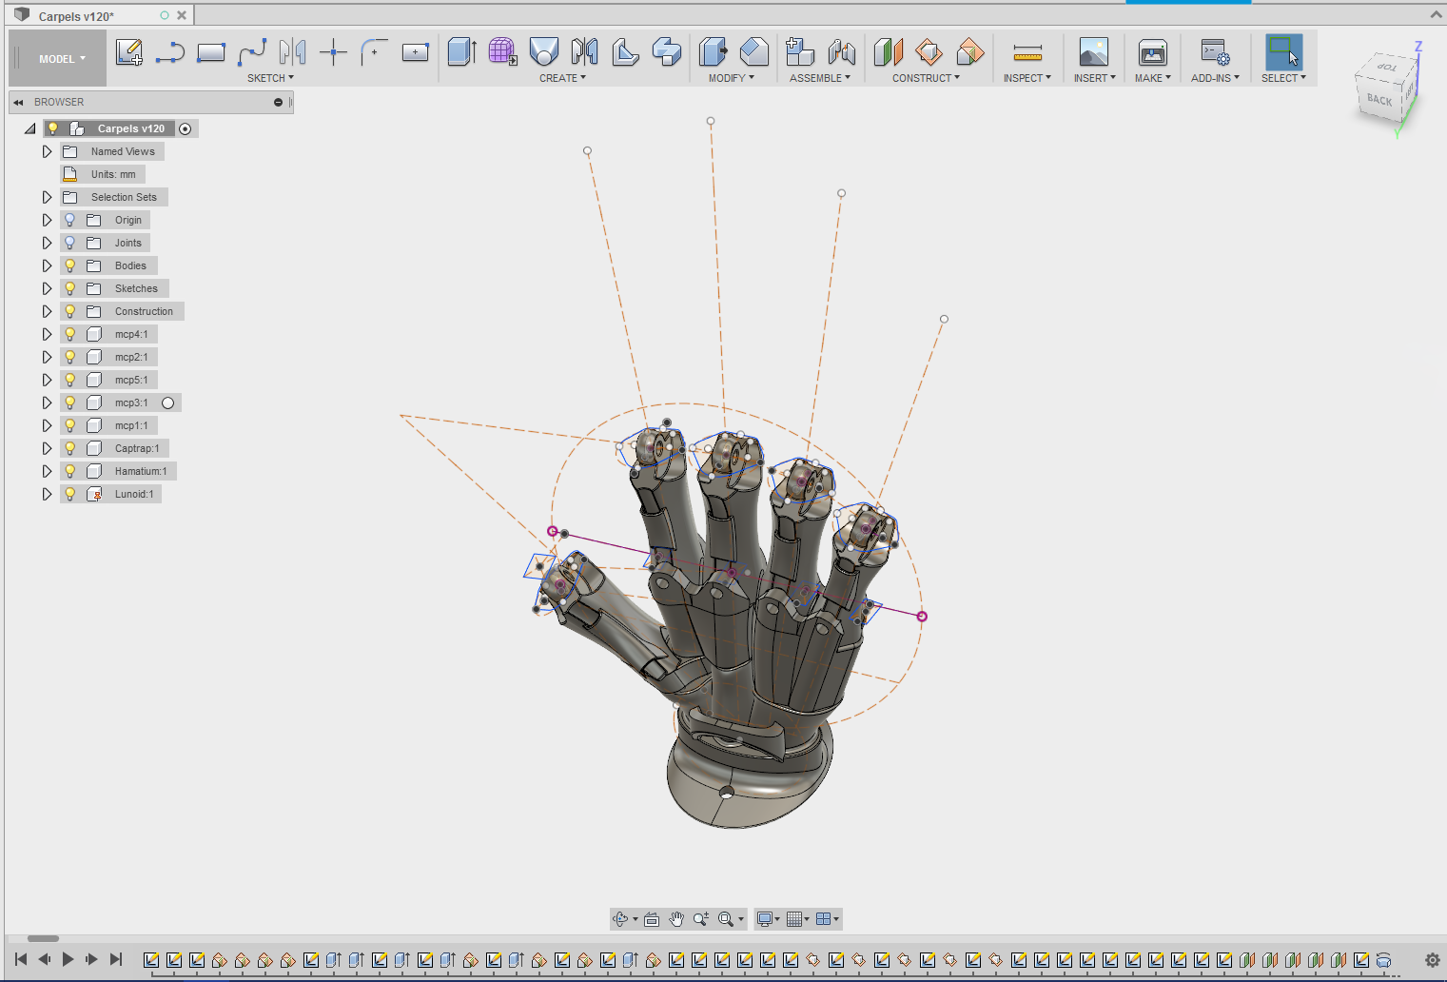Hide the Bodies folder via lightbulb

coord(70,265)
